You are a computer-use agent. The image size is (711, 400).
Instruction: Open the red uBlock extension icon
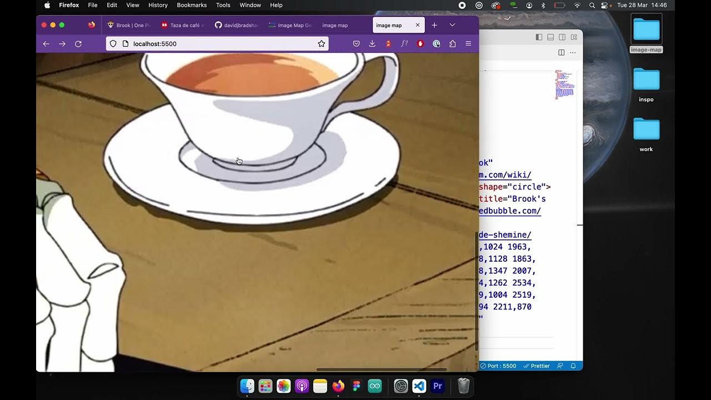click(x=420, y=44)
